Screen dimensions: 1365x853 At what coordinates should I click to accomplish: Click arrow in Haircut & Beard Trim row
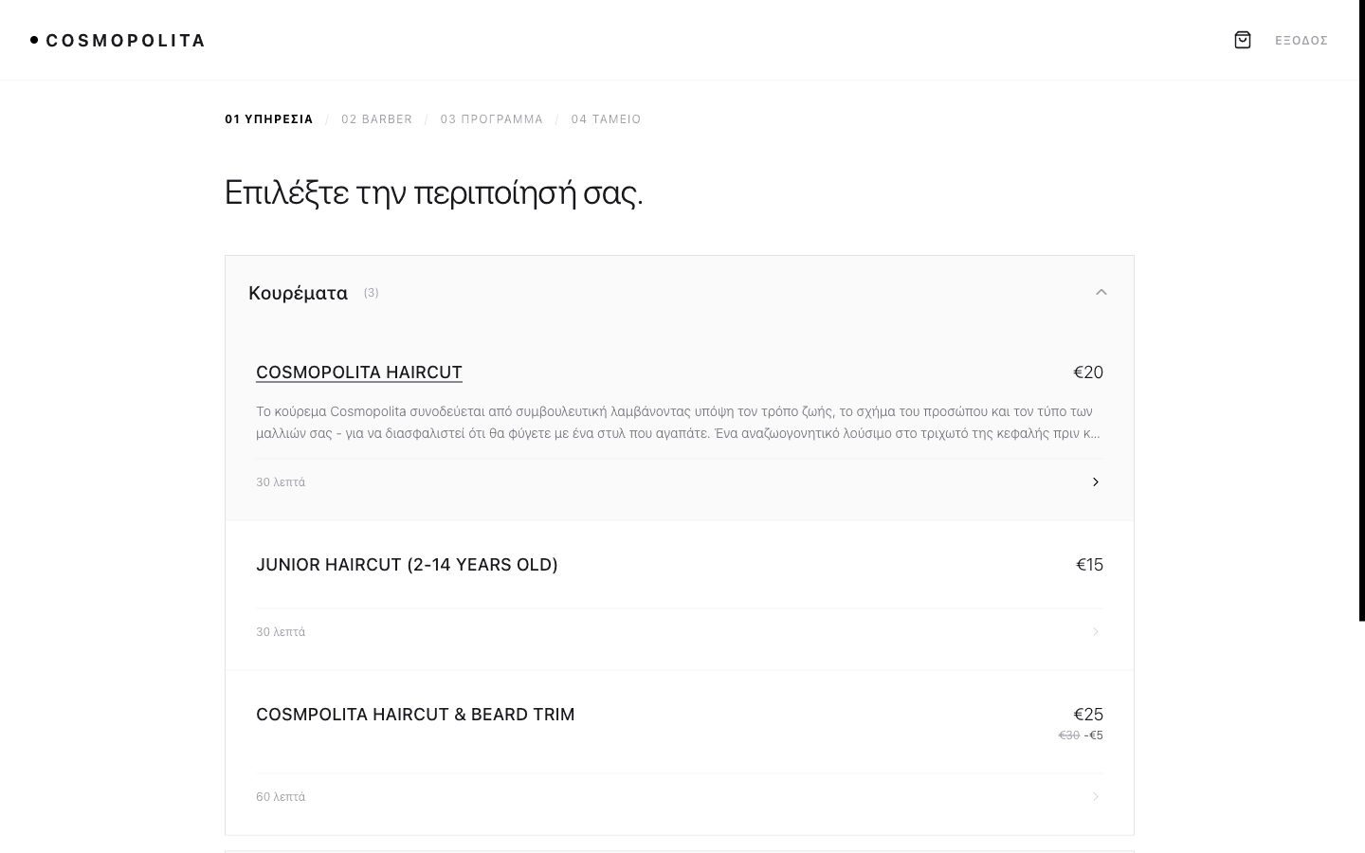pos(1096,797)
